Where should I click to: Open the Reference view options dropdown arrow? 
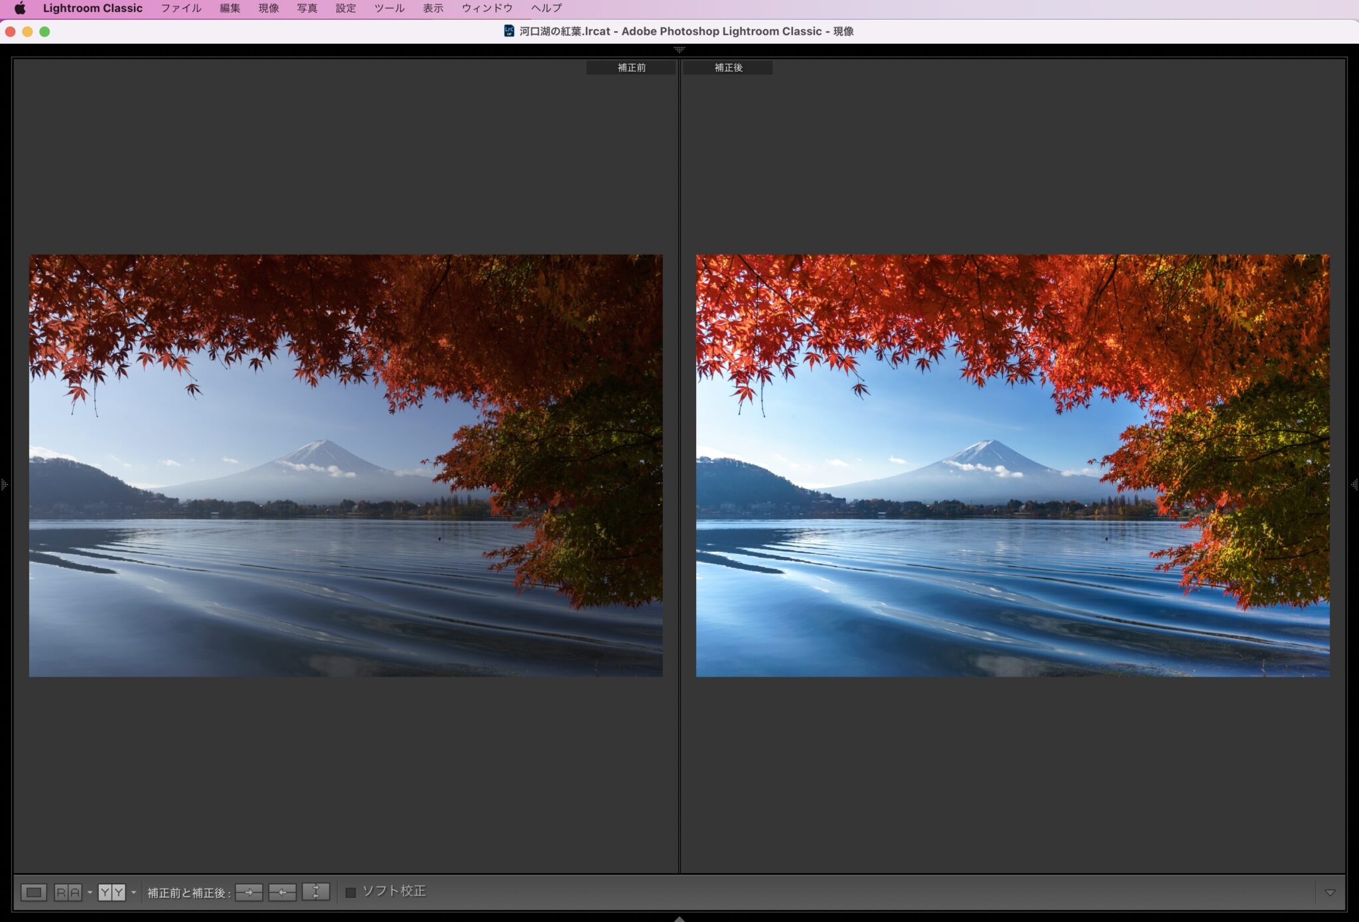pyautogui.click(x=90, y=892)
